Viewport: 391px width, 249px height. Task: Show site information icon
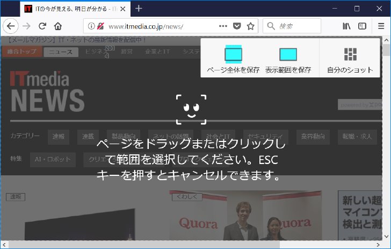(x=91, y=26)
